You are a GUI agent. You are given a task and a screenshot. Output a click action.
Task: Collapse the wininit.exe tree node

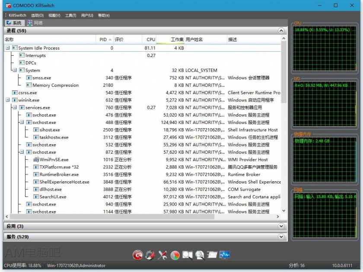[x=8, y=100]
